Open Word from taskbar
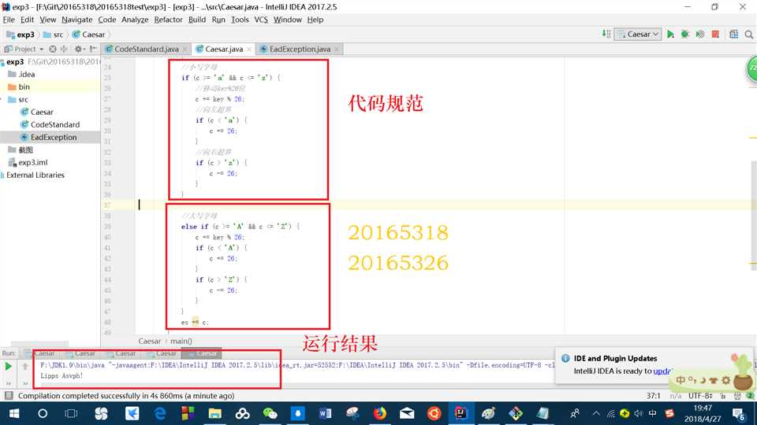 [325, 413]
